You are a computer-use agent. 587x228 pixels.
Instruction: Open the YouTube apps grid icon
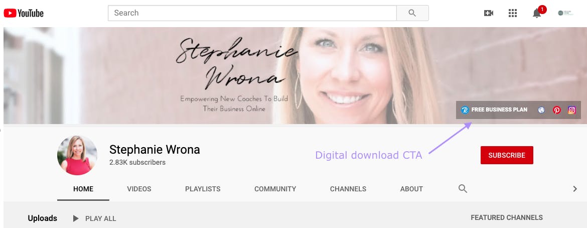pyautogui.click(x=513, y=13)
